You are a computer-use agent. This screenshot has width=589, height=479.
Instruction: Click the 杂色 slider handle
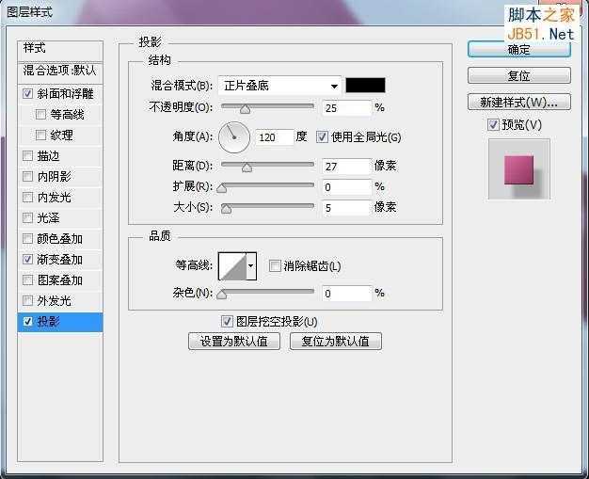(x=222, y=295)
